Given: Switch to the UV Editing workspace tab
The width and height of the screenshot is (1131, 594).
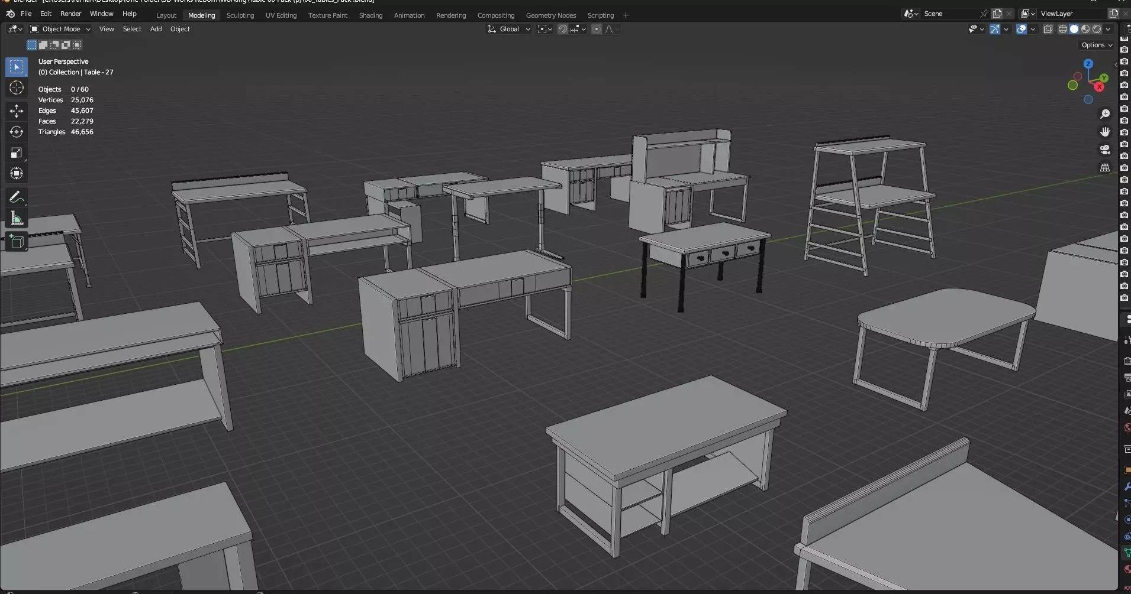Looking at the screenshot, I should [281, 15].
